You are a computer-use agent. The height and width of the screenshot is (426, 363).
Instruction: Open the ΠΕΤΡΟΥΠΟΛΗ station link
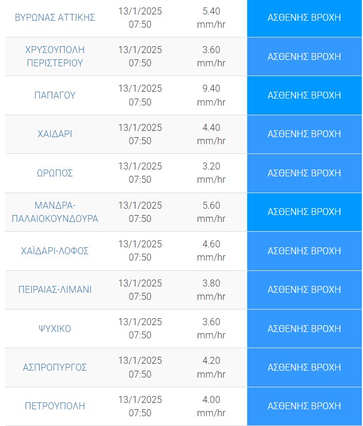tap(55, 406)
